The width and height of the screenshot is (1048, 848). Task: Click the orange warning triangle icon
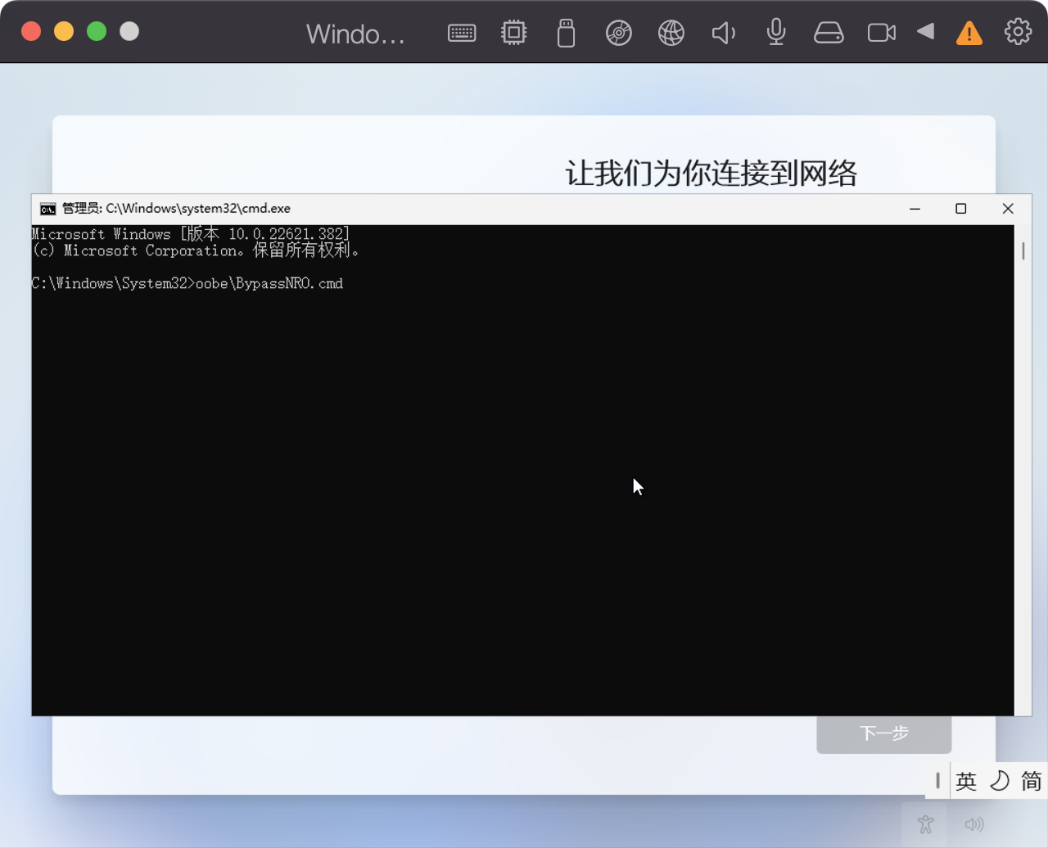(969, 33)
